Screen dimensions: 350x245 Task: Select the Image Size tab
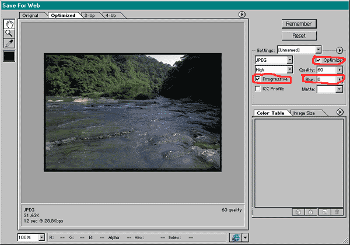tap(304, 113)
